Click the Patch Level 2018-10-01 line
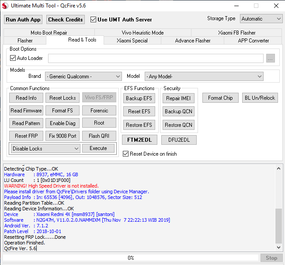Screen dimensions: 285x265 (x=32, y=231)
